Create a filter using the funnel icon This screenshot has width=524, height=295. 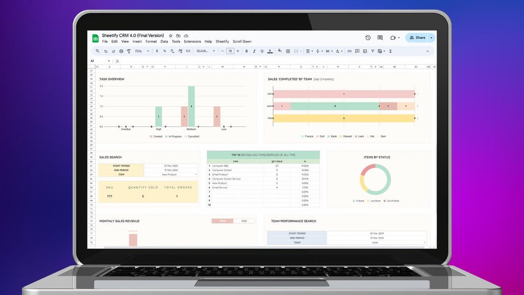point(372,51)
